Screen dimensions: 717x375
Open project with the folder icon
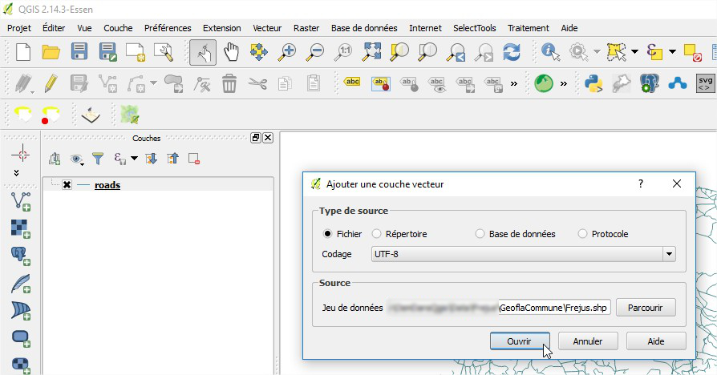51,51
